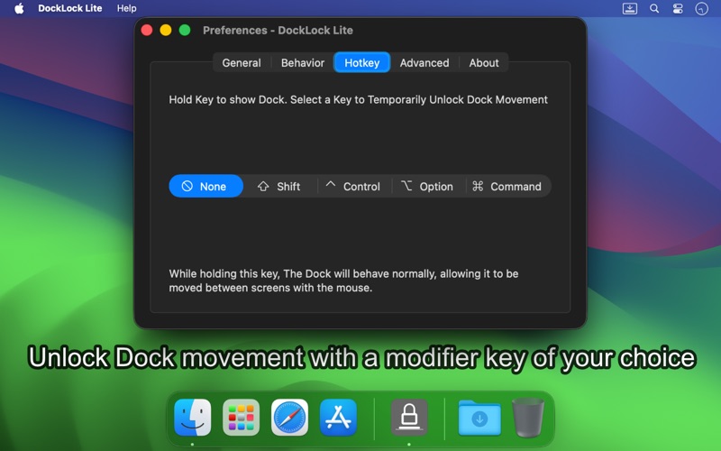Open Spotlight search in menu bar
Image resolution: width=721 pixels, height=451 pixels.
[654, 8]
